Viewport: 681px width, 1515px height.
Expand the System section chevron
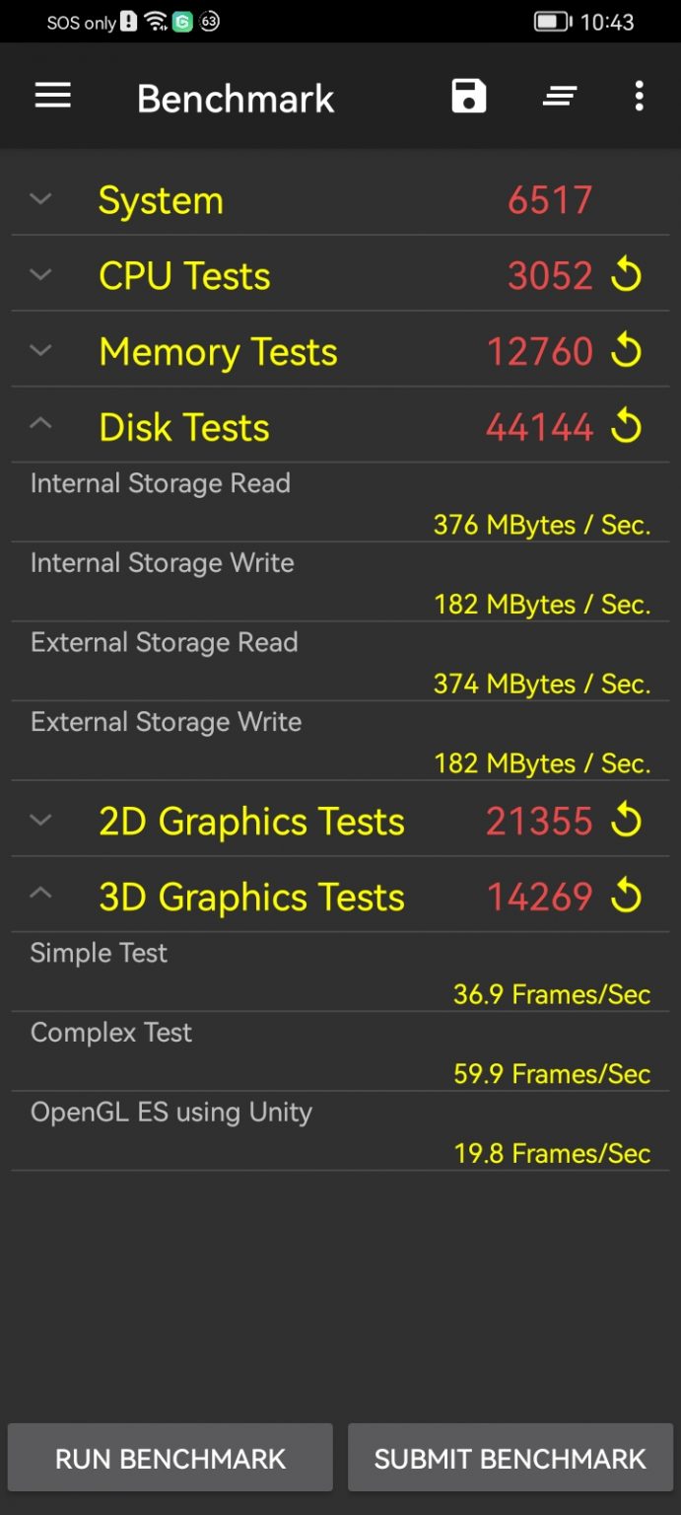click(x=40, y=199)
